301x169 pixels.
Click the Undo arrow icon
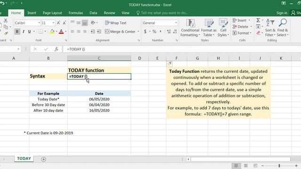(x=2, y=3)
